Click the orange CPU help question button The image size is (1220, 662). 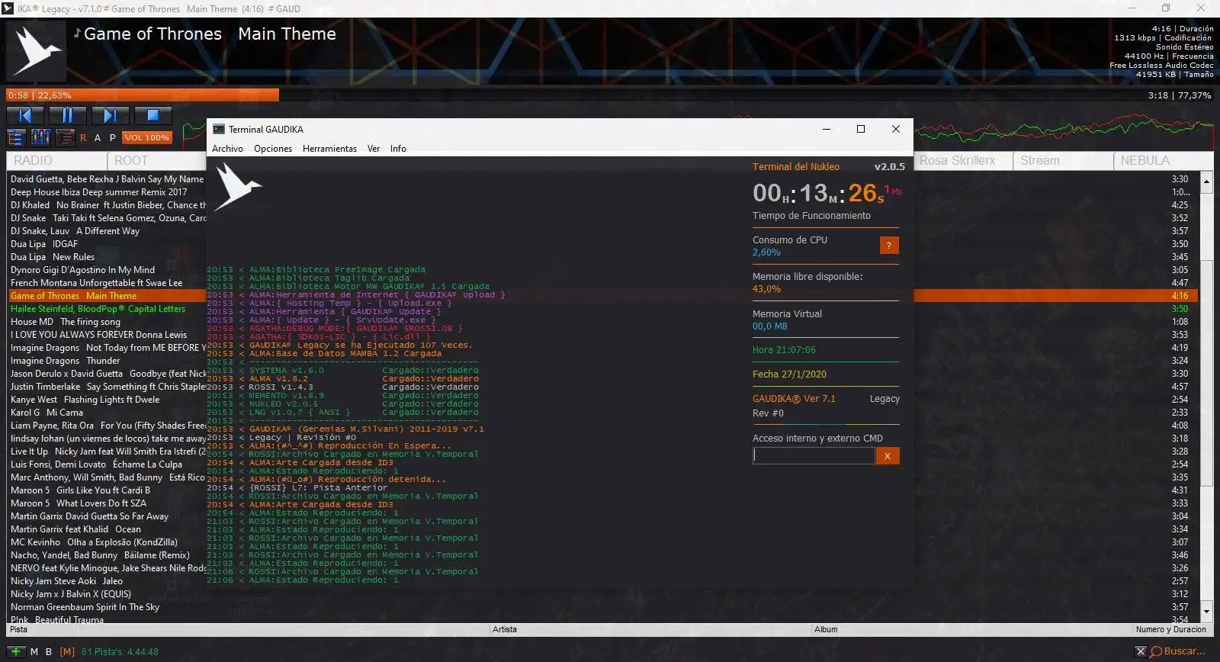(889, 245)
